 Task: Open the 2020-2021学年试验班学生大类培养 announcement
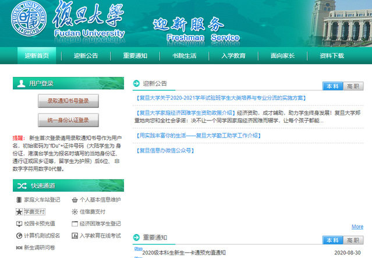(221, 98)
